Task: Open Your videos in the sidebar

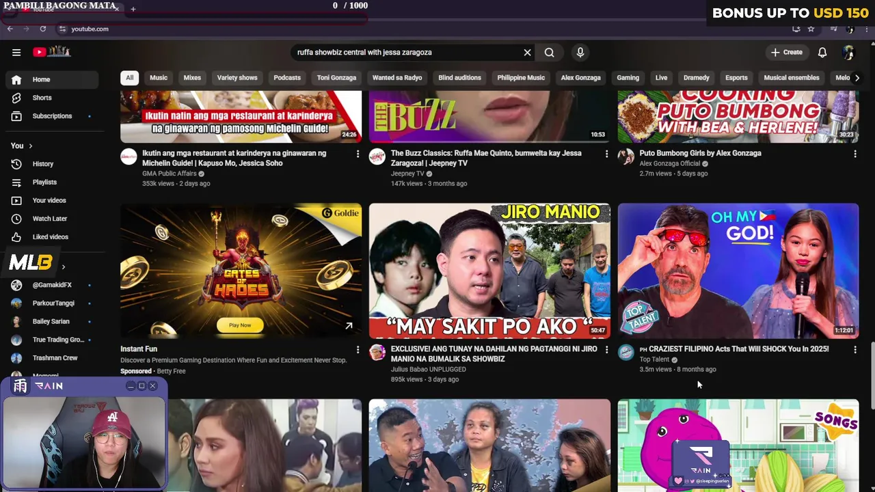Action: (x=52, y=200)
